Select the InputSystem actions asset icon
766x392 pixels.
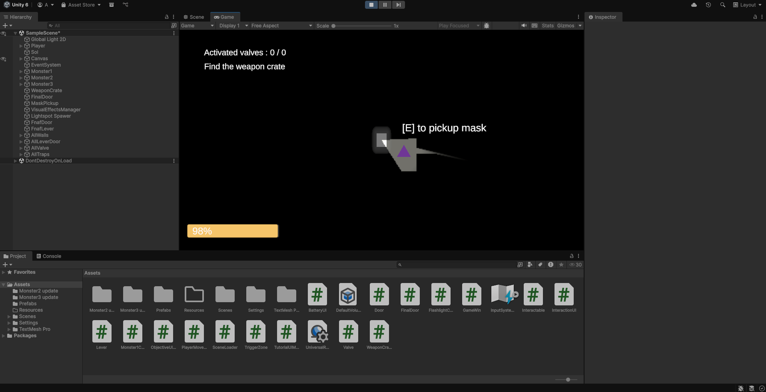coord(503,295)
